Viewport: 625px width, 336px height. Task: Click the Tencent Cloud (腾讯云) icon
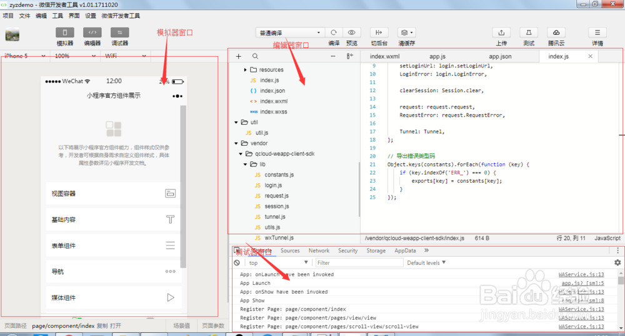click(x=556, y=32)
